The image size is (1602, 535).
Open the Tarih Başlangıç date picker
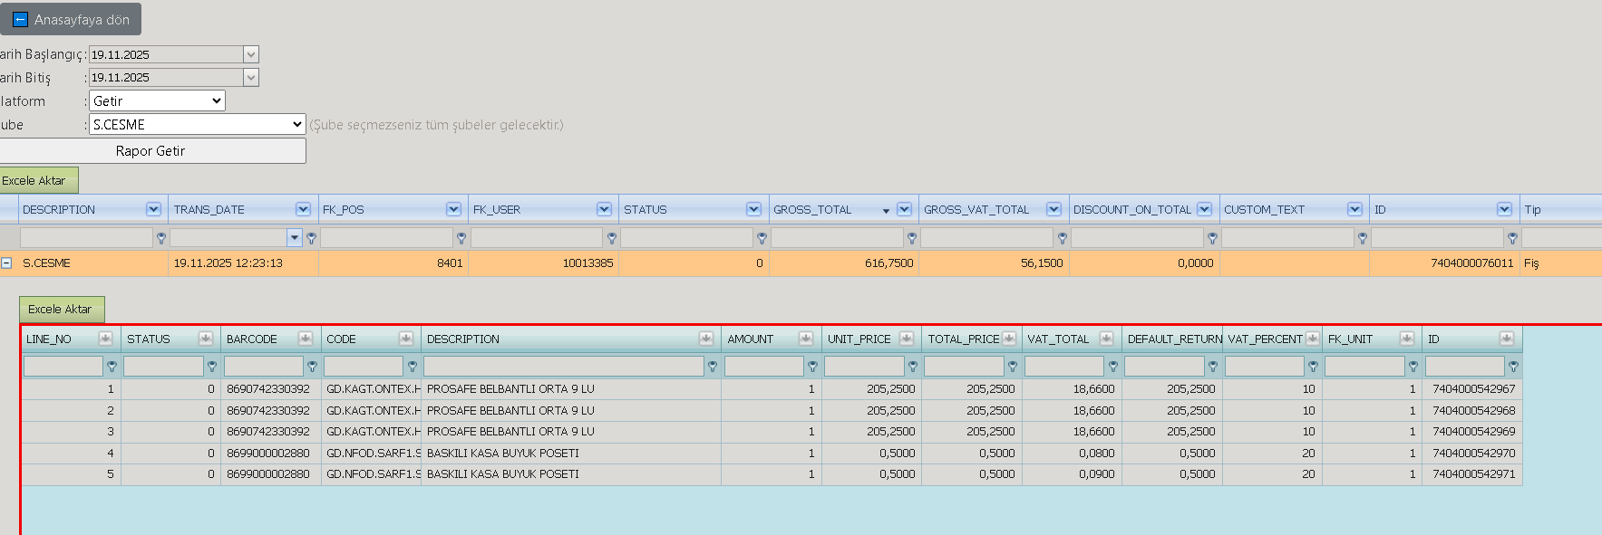coord(251,54)
